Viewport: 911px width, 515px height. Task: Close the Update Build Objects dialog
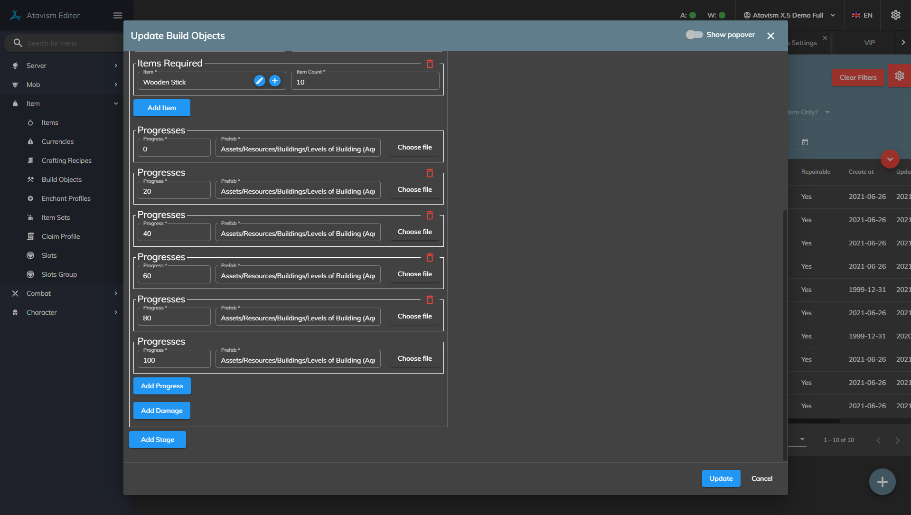pyautogui.click(x=770, y=36)
